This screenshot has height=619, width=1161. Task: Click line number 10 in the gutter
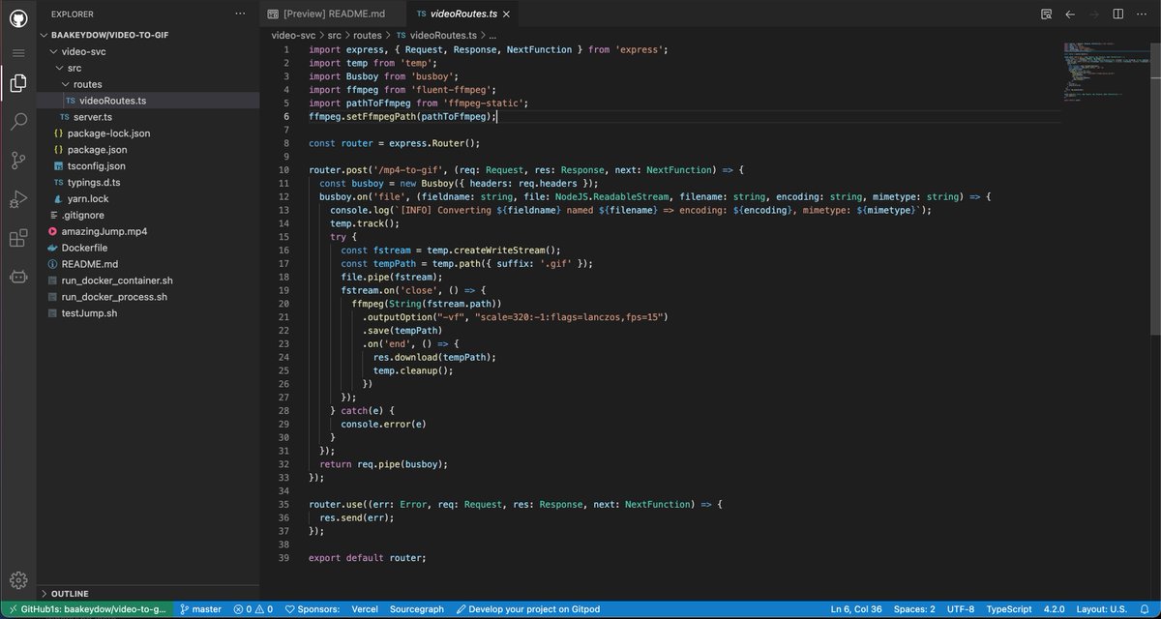284,169
